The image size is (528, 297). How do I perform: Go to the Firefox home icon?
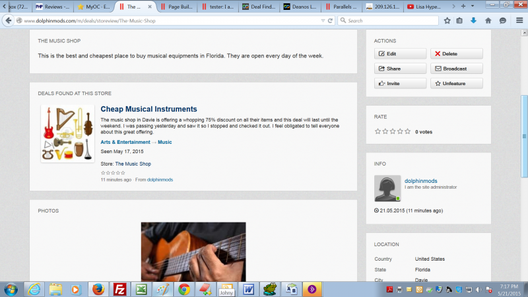(488, 20)
